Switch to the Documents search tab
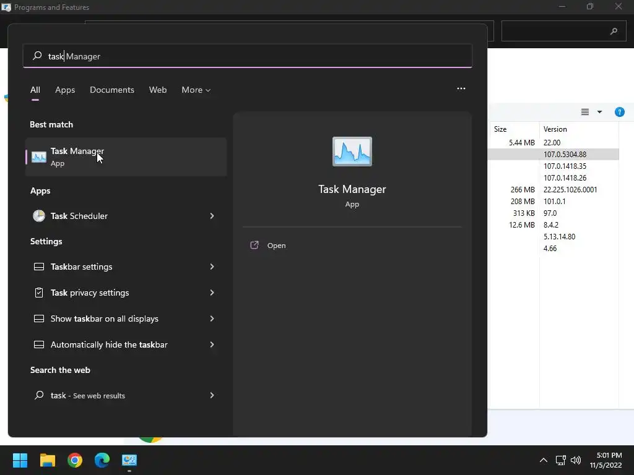The height and width of the screenshot is (475, 634). (112, 90)
